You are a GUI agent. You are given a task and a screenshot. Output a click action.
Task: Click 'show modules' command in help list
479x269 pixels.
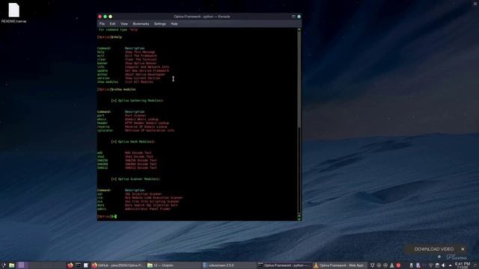(108, 81)
